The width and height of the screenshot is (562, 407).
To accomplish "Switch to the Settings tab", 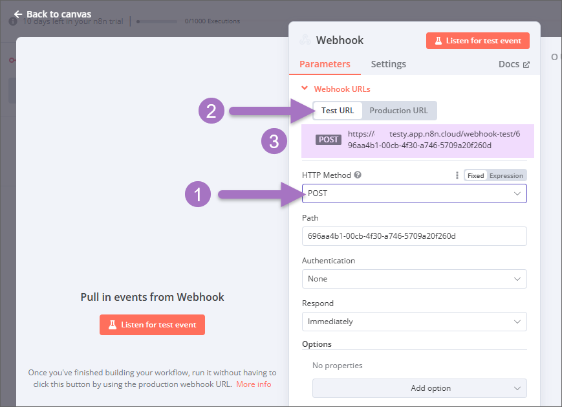I will [x=388, y=64].
